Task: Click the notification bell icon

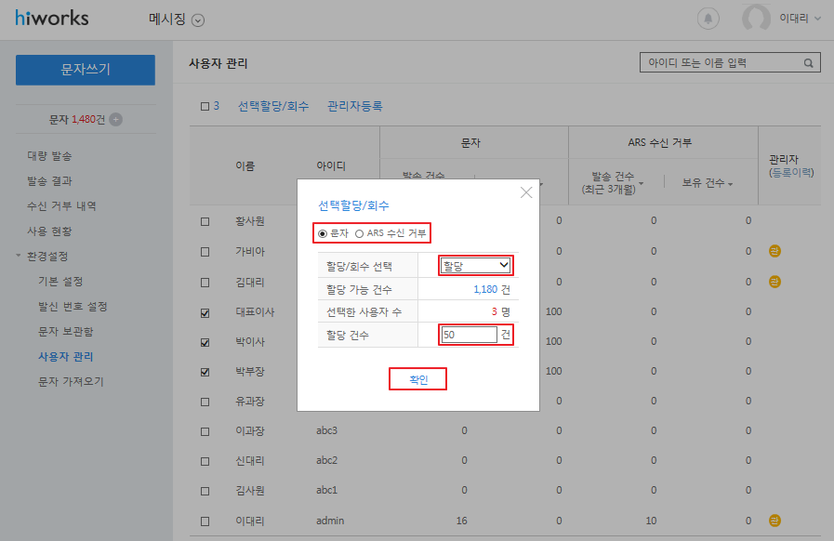Action: [709, 20]
